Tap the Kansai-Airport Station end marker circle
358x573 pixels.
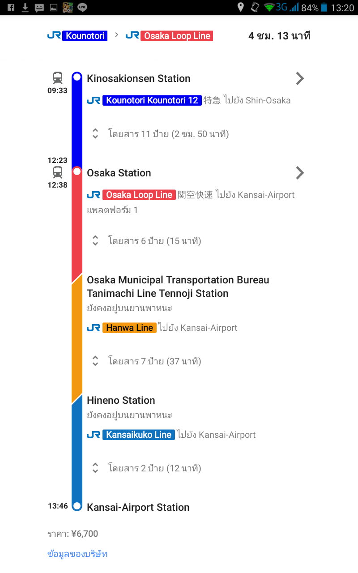(77, 506)
